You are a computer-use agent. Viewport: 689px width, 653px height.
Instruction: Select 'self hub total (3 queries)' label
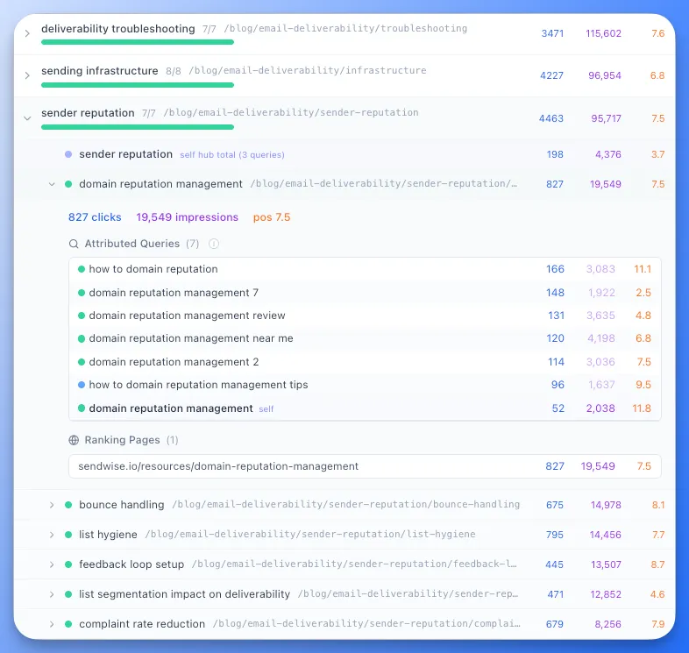[232, 154]
